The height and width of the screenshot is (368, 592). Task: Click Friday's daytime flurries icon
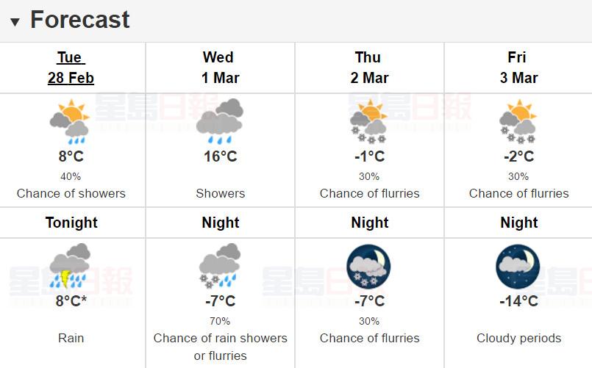(x=518, y=121)
